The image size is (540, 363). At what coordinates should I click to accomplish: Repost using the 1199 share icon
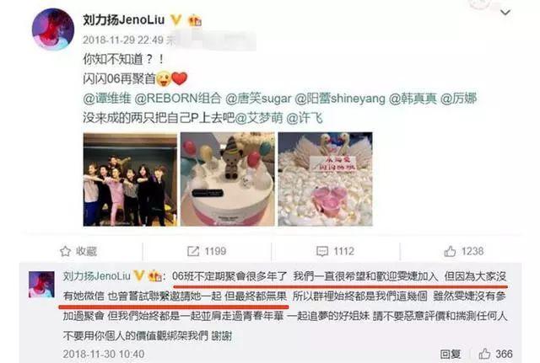(207, 251)
